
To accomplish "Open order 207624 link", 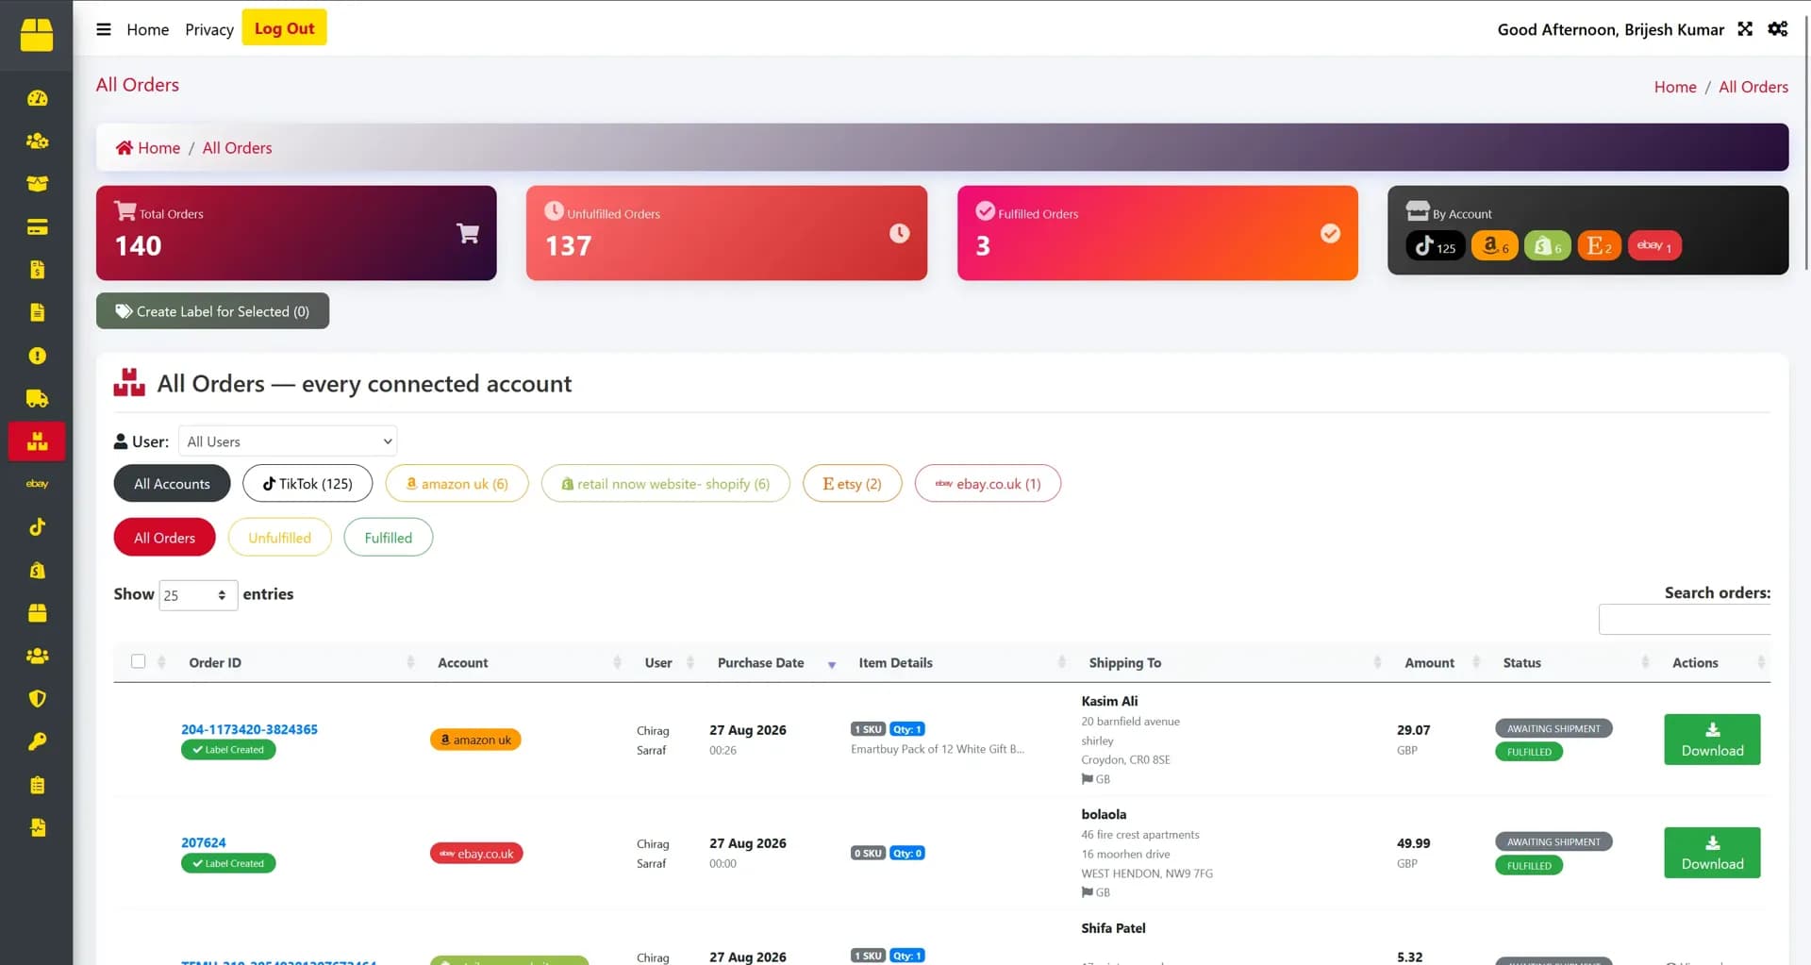I will [204, 842].
